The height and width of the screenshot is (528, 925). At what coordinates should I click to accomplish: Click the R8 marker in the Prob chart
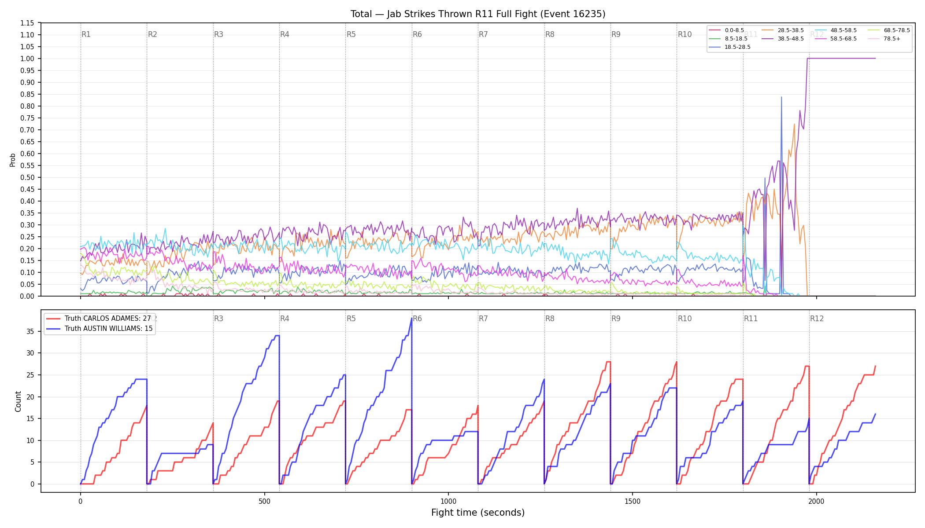[550, 34]
